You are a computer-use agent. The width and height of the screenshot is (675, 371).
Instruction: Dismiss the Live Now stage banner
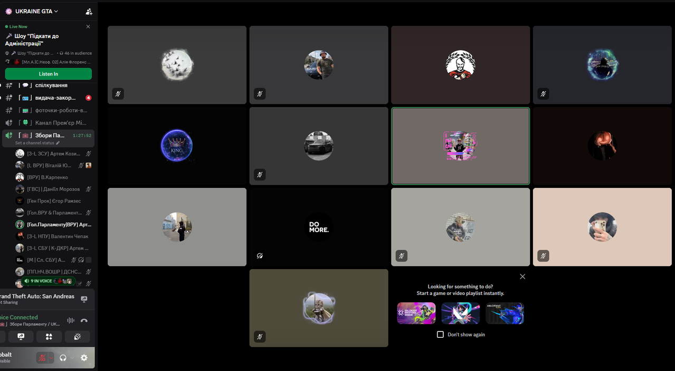click(x=88, y=26)
